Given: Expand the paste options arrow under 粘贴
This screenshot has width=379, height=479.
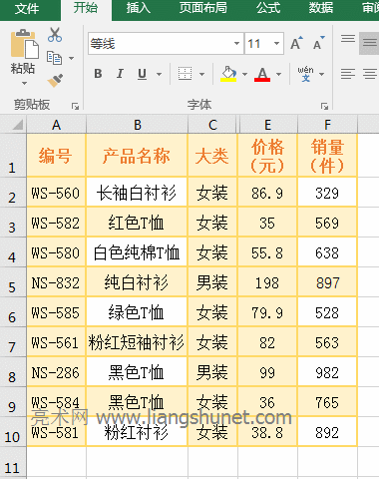Looking at the screenshot, I should (x=24, y=84).
